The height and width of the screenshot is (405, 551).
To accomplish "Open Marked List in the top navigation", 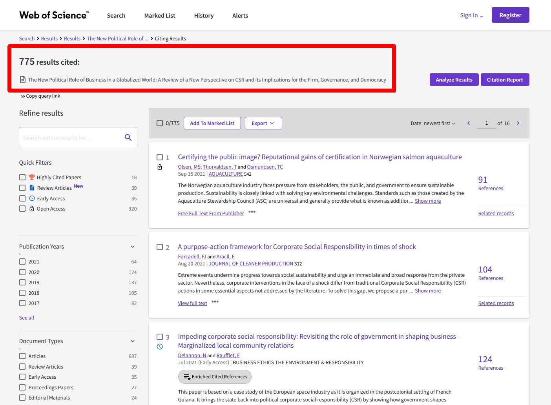I will 160,16.
